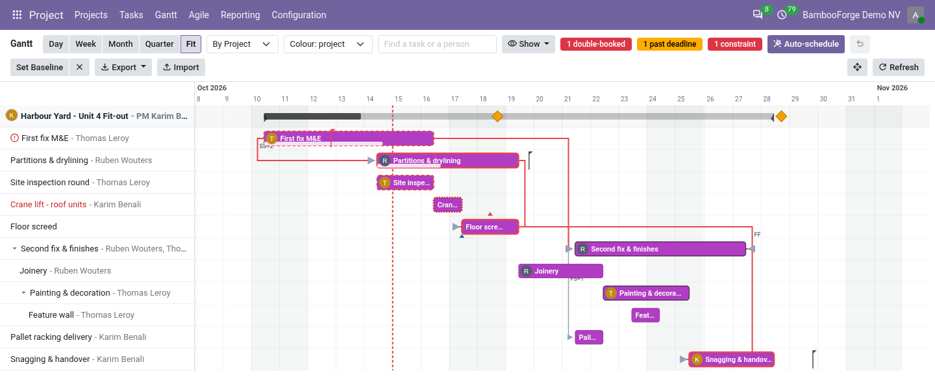Viewport: 935px width, 386px height.
Task: Click the R avatar on Partitions & drylining bar
Action: coord(384,161)
